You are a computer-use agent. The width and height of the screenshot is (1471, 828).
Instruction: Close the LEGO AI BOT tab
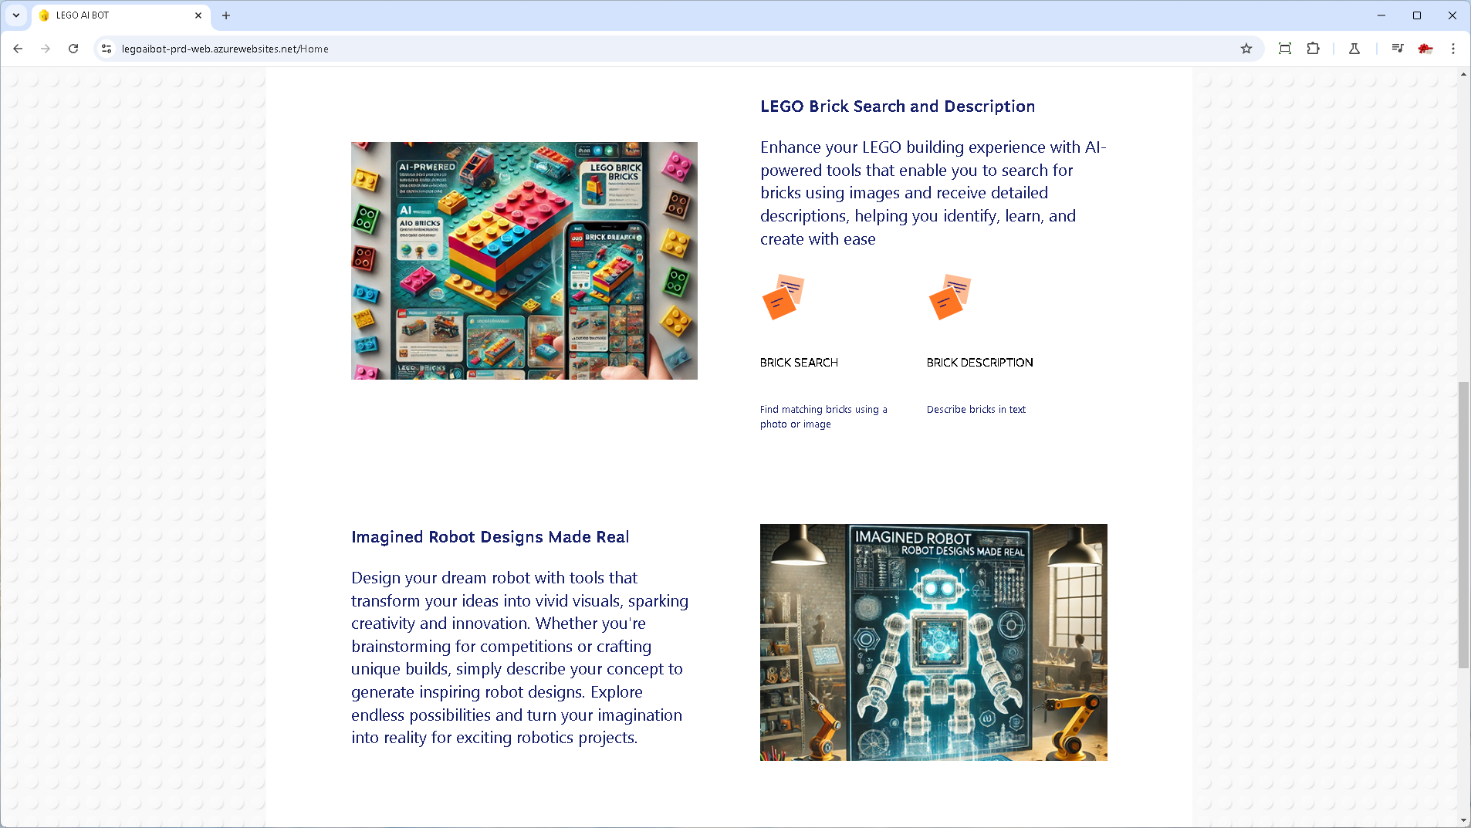pos(198,15)
